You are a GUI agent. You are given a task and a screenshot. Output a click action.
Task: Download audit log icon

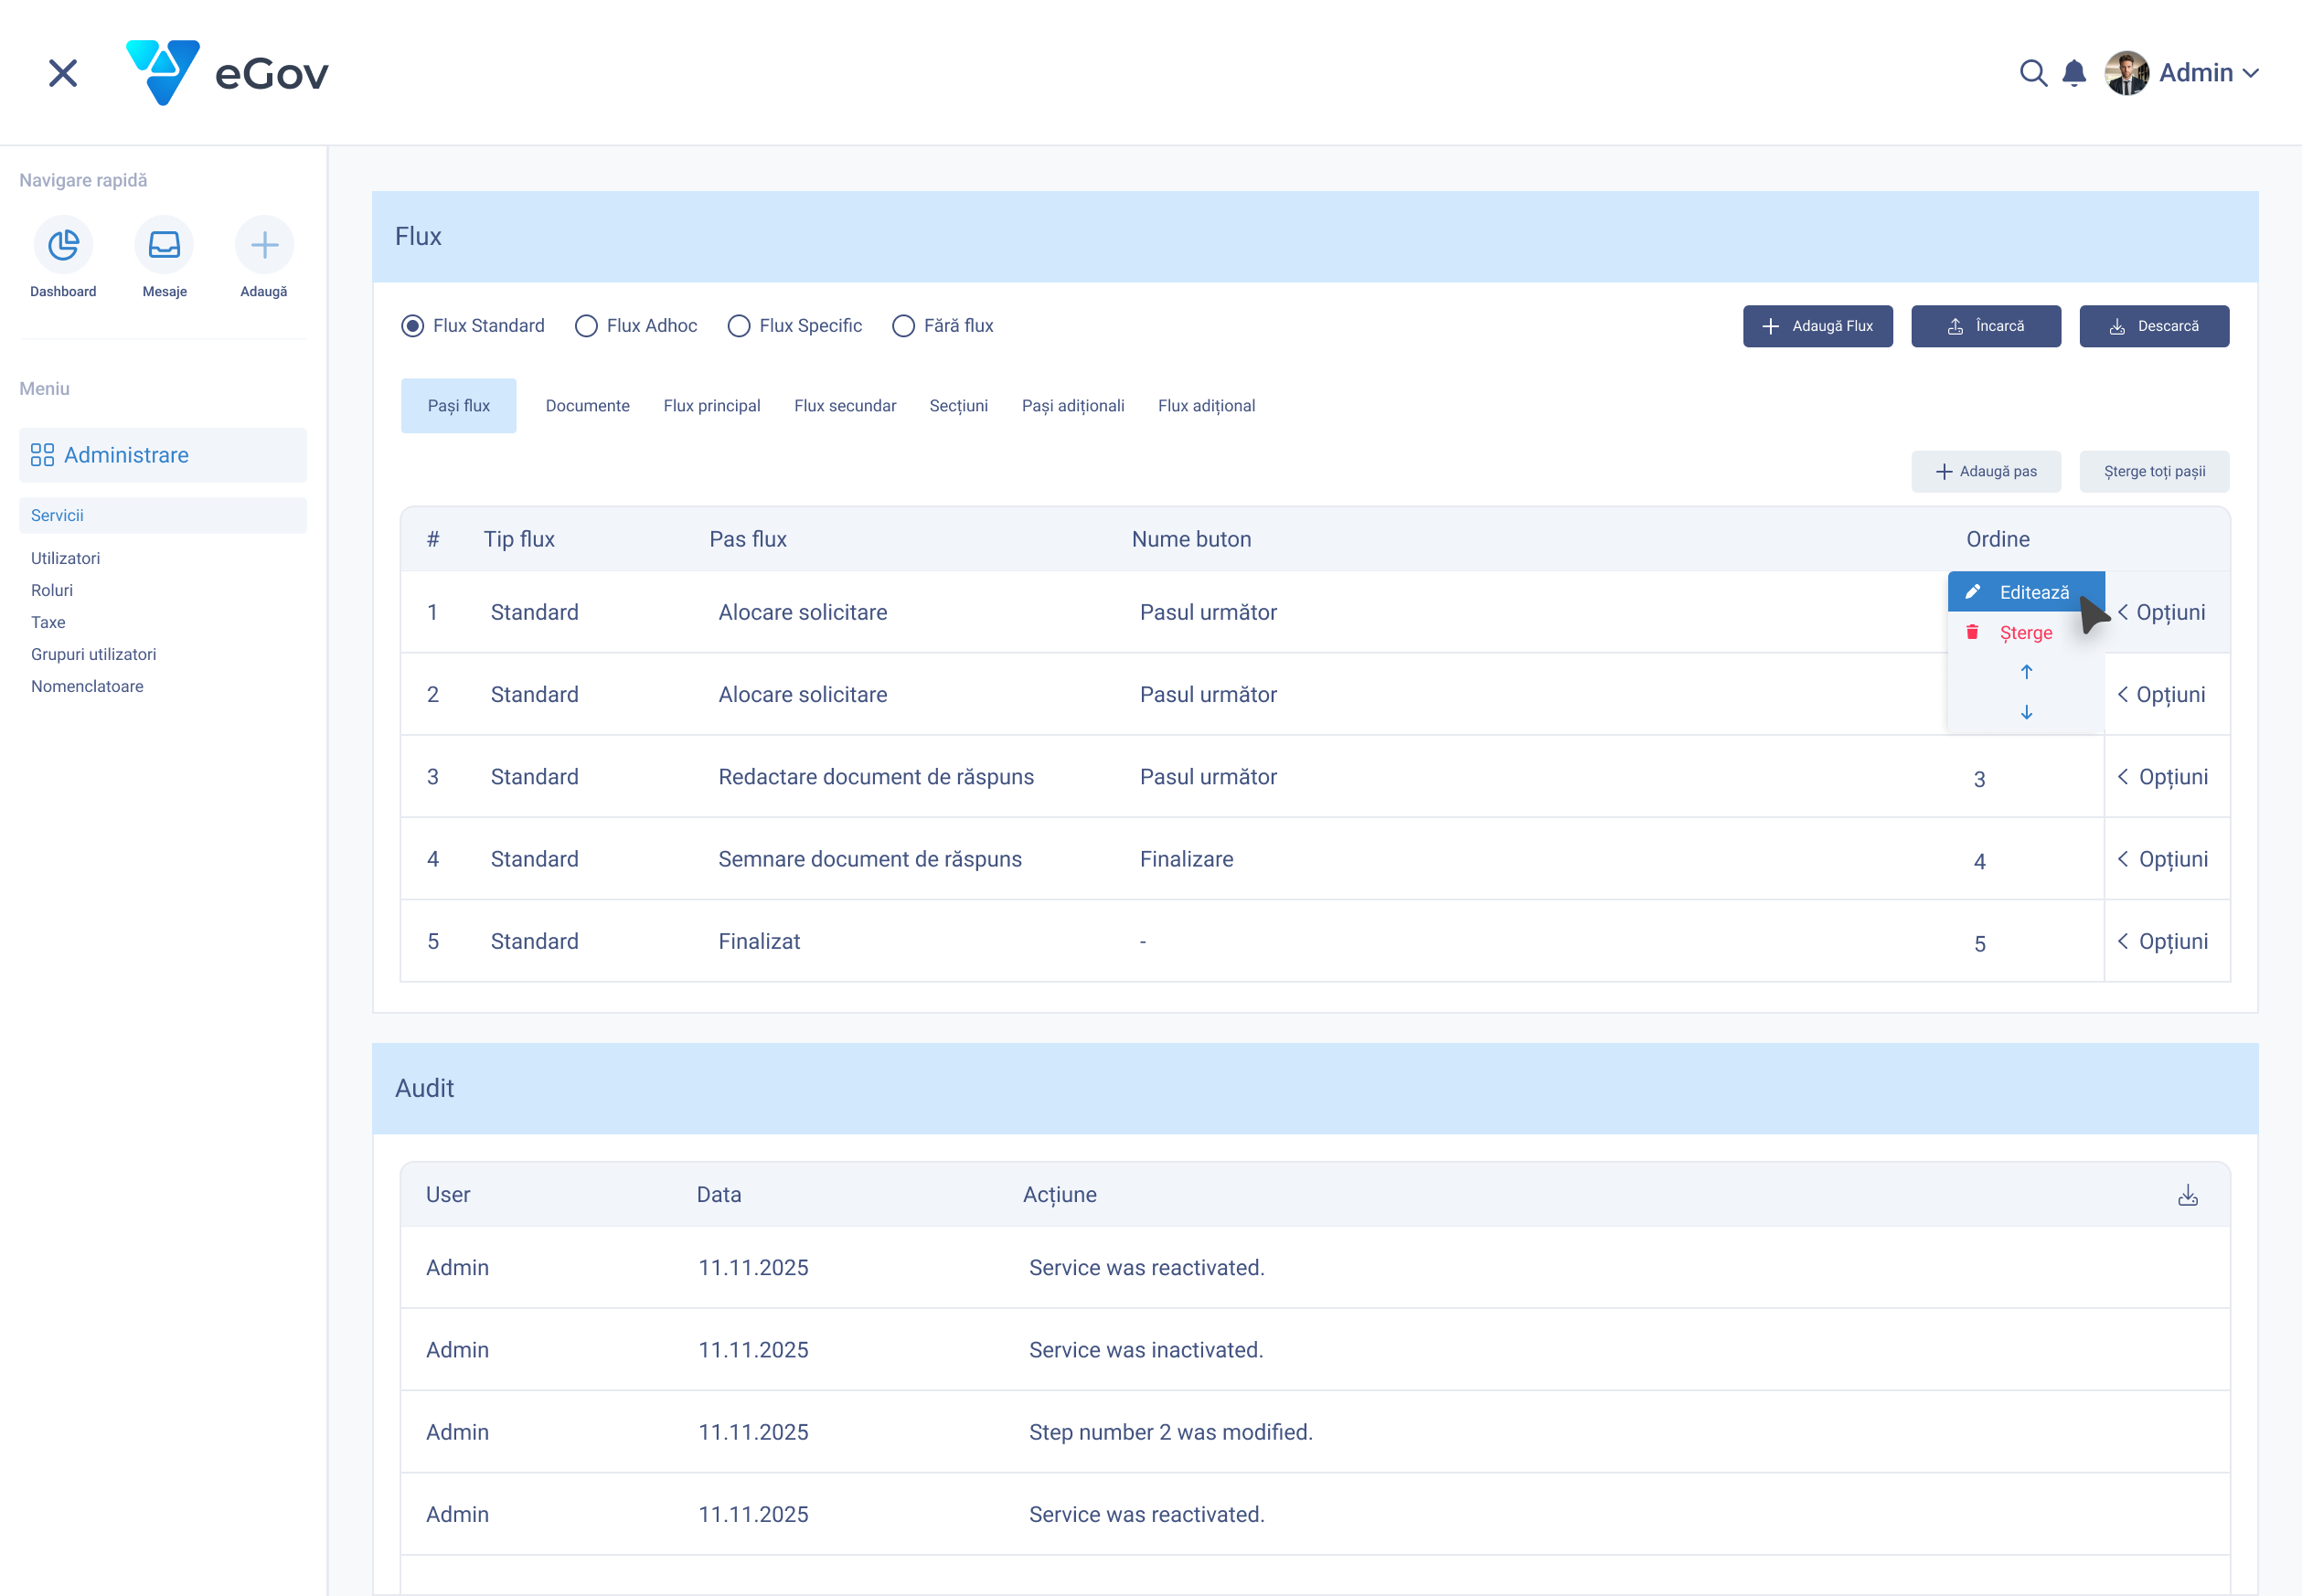(x=2187, y=1195)
